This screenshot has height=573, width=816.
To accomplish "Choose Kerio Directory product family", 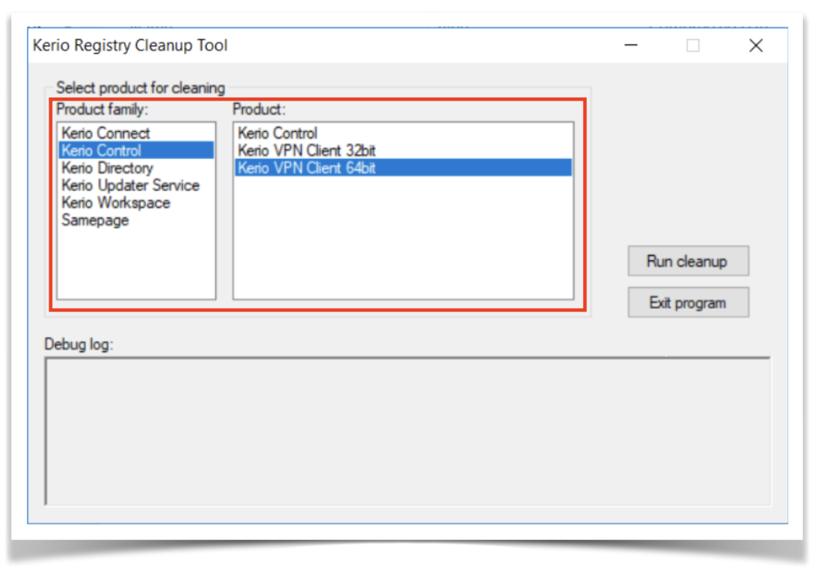I will click(136, 168).
